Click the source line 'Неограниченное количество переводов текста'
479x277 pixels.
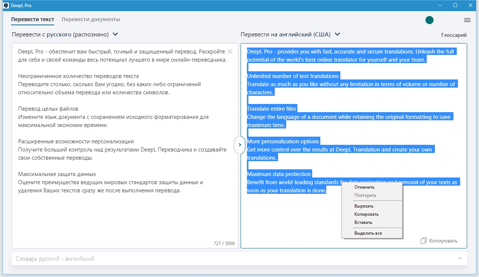pos(78,76)
